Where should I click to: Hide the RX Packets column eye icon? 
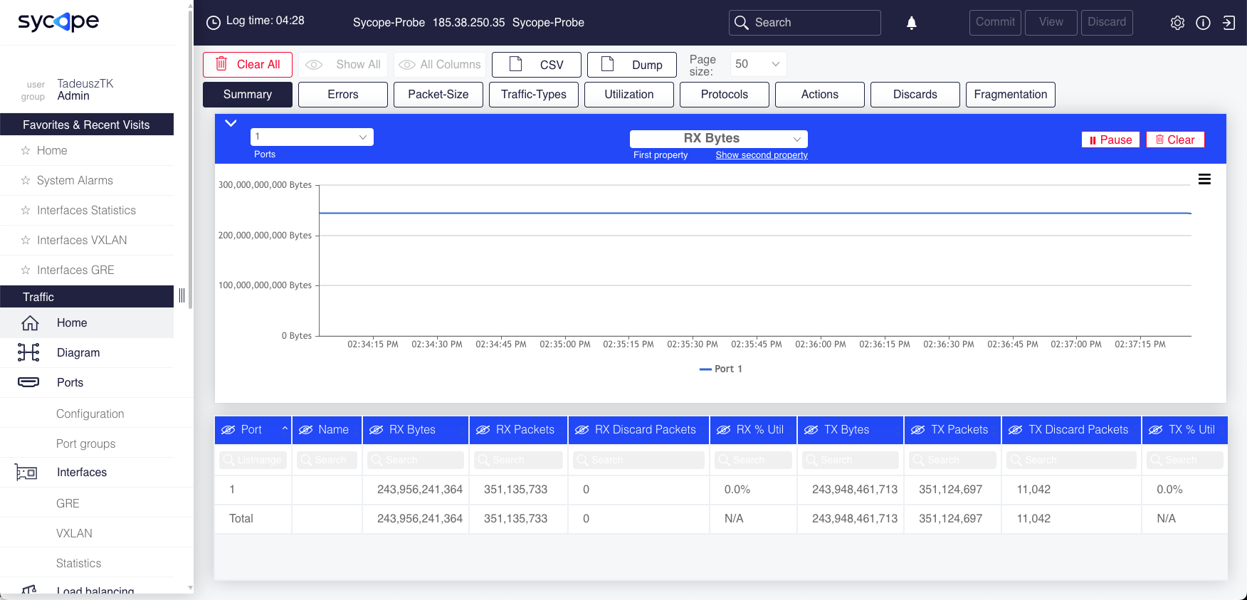(483, 430)
